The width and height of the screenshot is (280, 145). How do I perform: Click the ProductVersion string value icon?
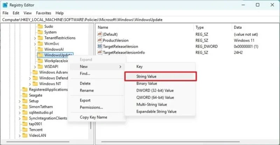click(100, 40)
